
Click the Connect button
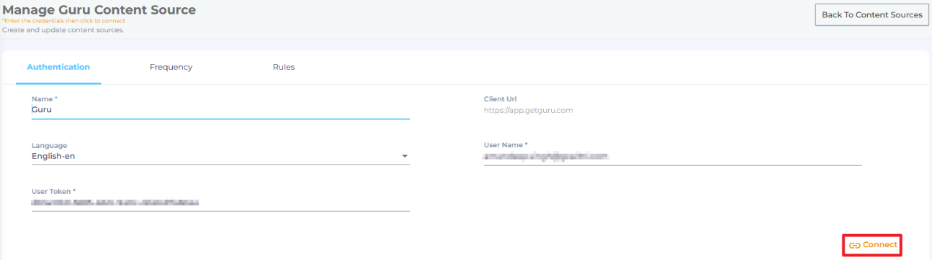tap(873, 245)
